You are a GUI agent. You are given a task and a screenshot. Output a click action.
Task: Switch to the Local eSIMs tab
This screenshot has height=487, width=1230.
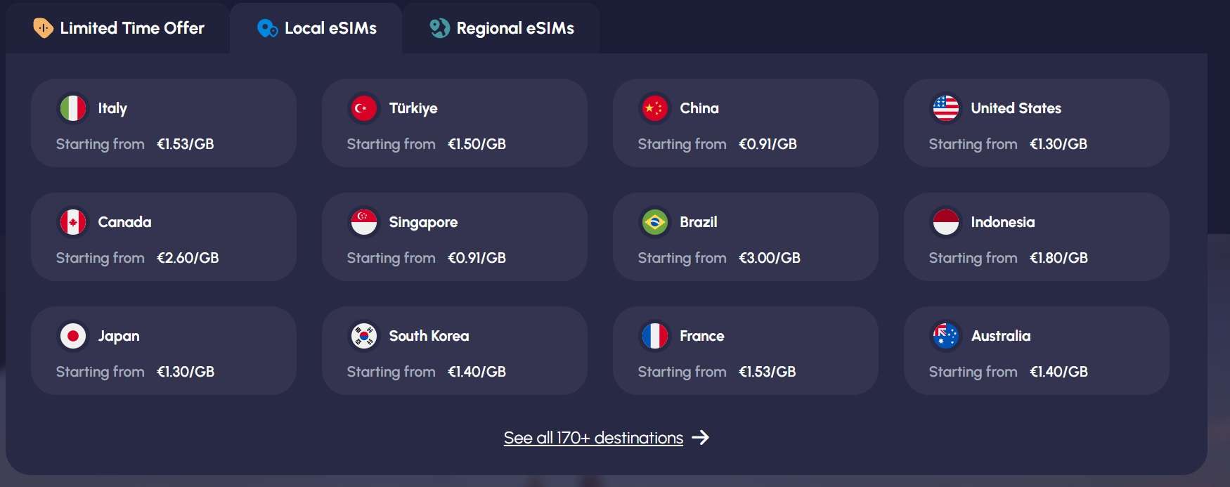pos(317,28)
